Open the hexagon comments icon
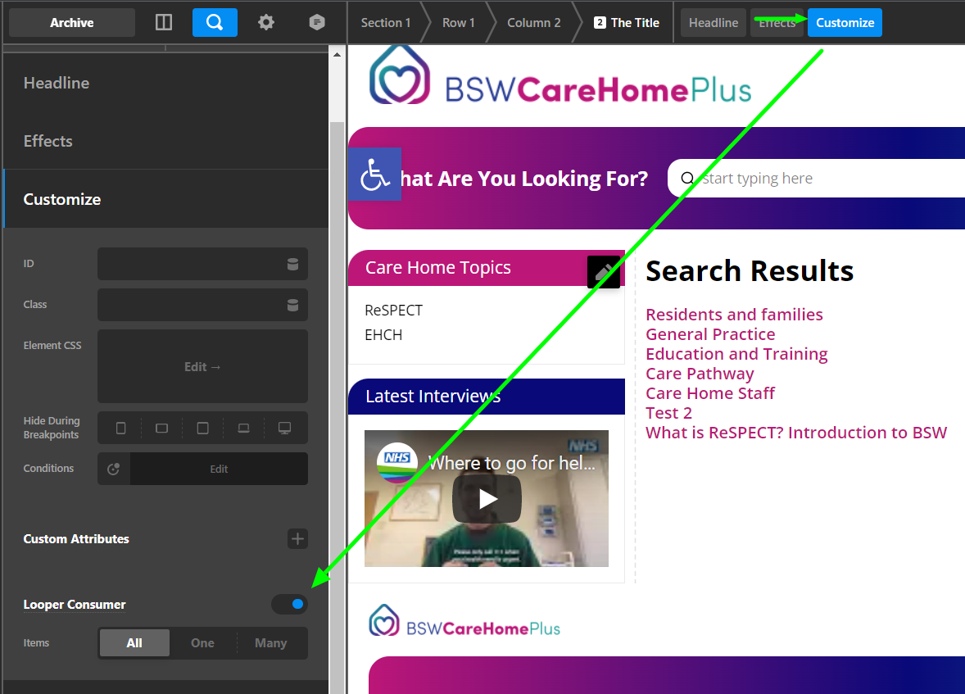 click(317, 23)
